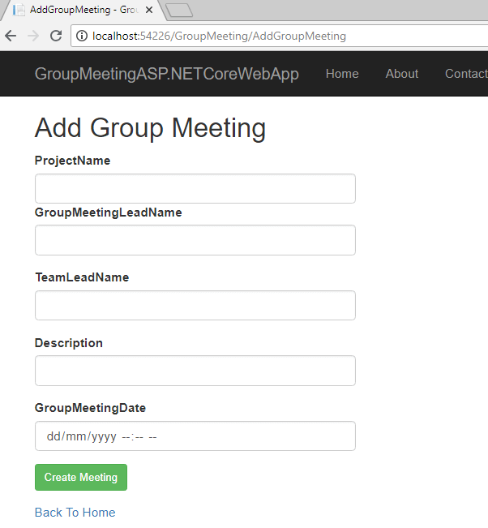Focus the ProjectName text field

point(195,188)
